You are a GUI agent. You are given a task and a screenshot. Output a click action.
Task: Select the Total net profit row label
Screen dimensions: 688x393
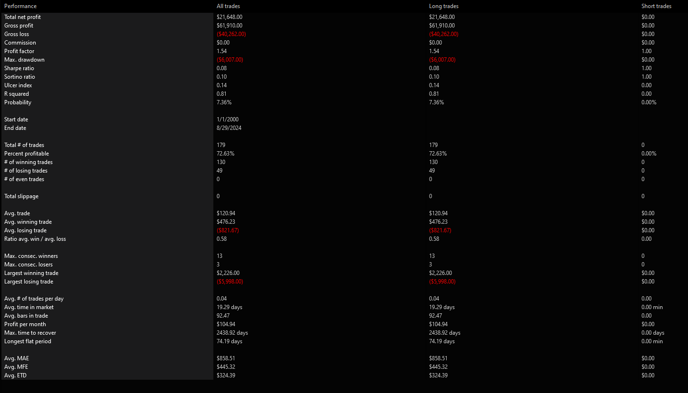[x=23, y=17]
